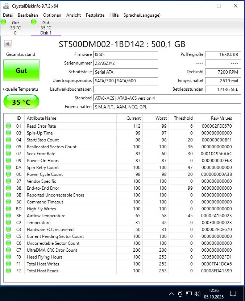Click raw value 00010C956AAC
Image resolution: width=245 pixels, height=301 pixels.
coord(216,153)
